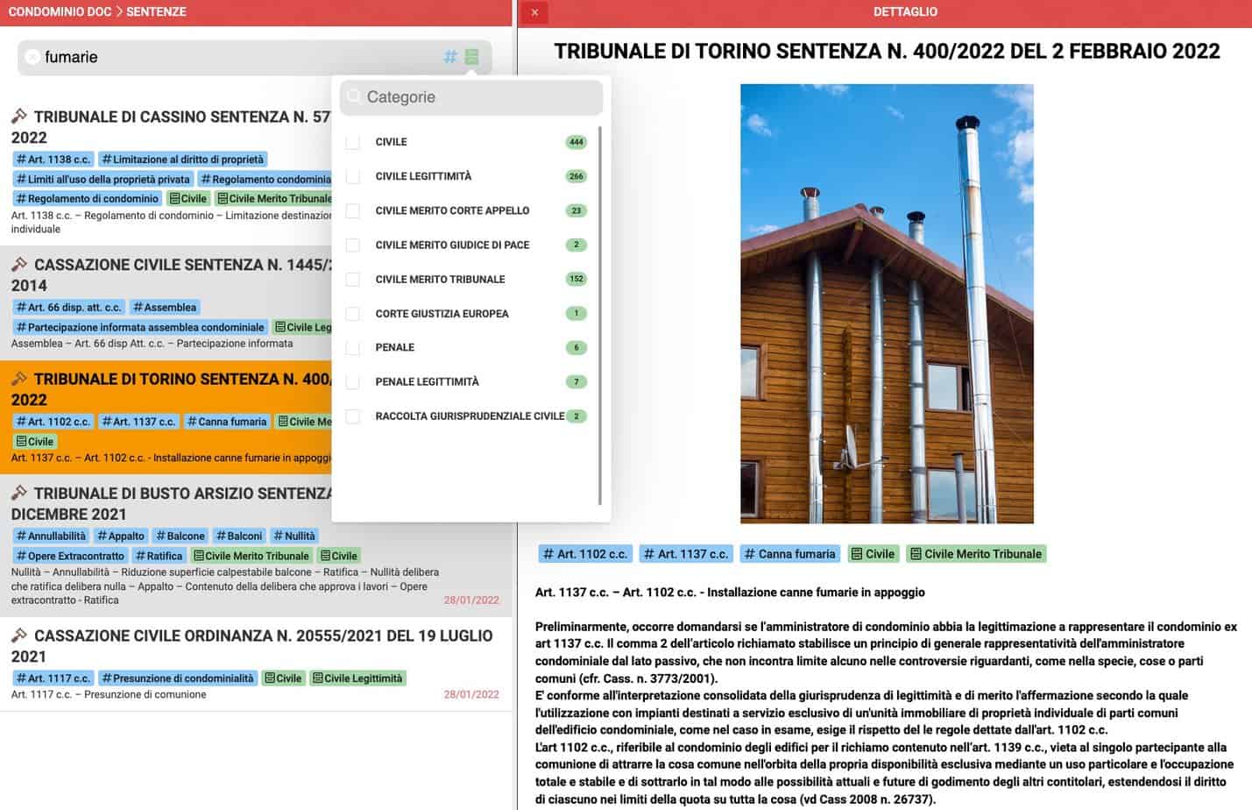Image resolution: width=1252 pixels, height=810 pixels.
Task: Close the Dettaglio panel
Action: pos(534,12)
